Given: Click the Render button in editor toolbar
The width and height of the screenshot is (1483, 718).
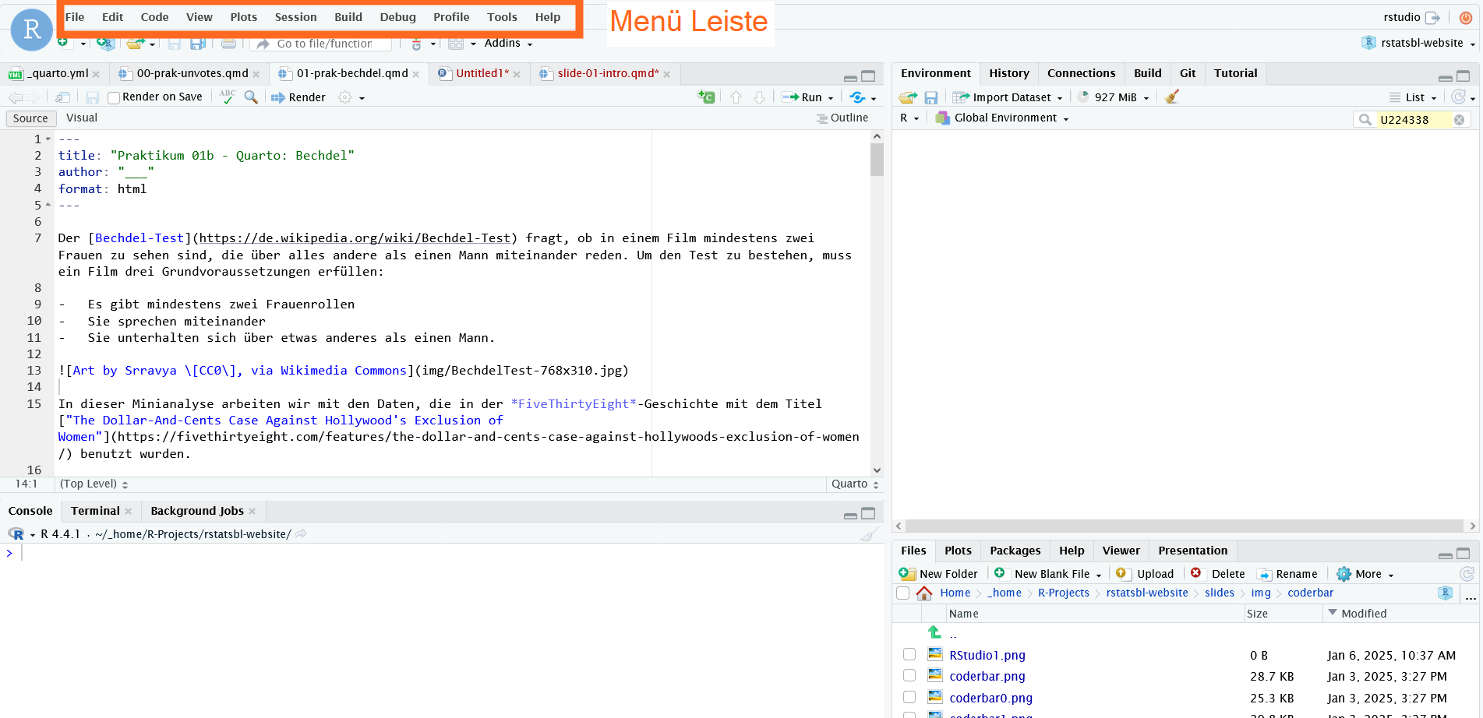Looking at the screenshot, I should (x=298, y=97).
